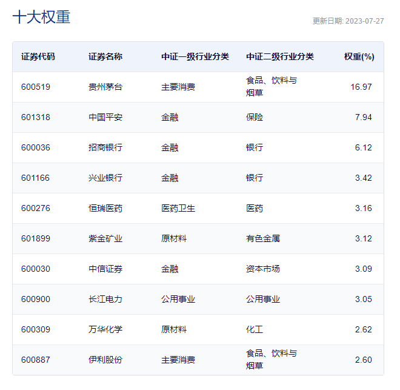Click 金融 in the 中国平安 row
The height and width of the screenshot is (390, 400).
click(170, 118)
